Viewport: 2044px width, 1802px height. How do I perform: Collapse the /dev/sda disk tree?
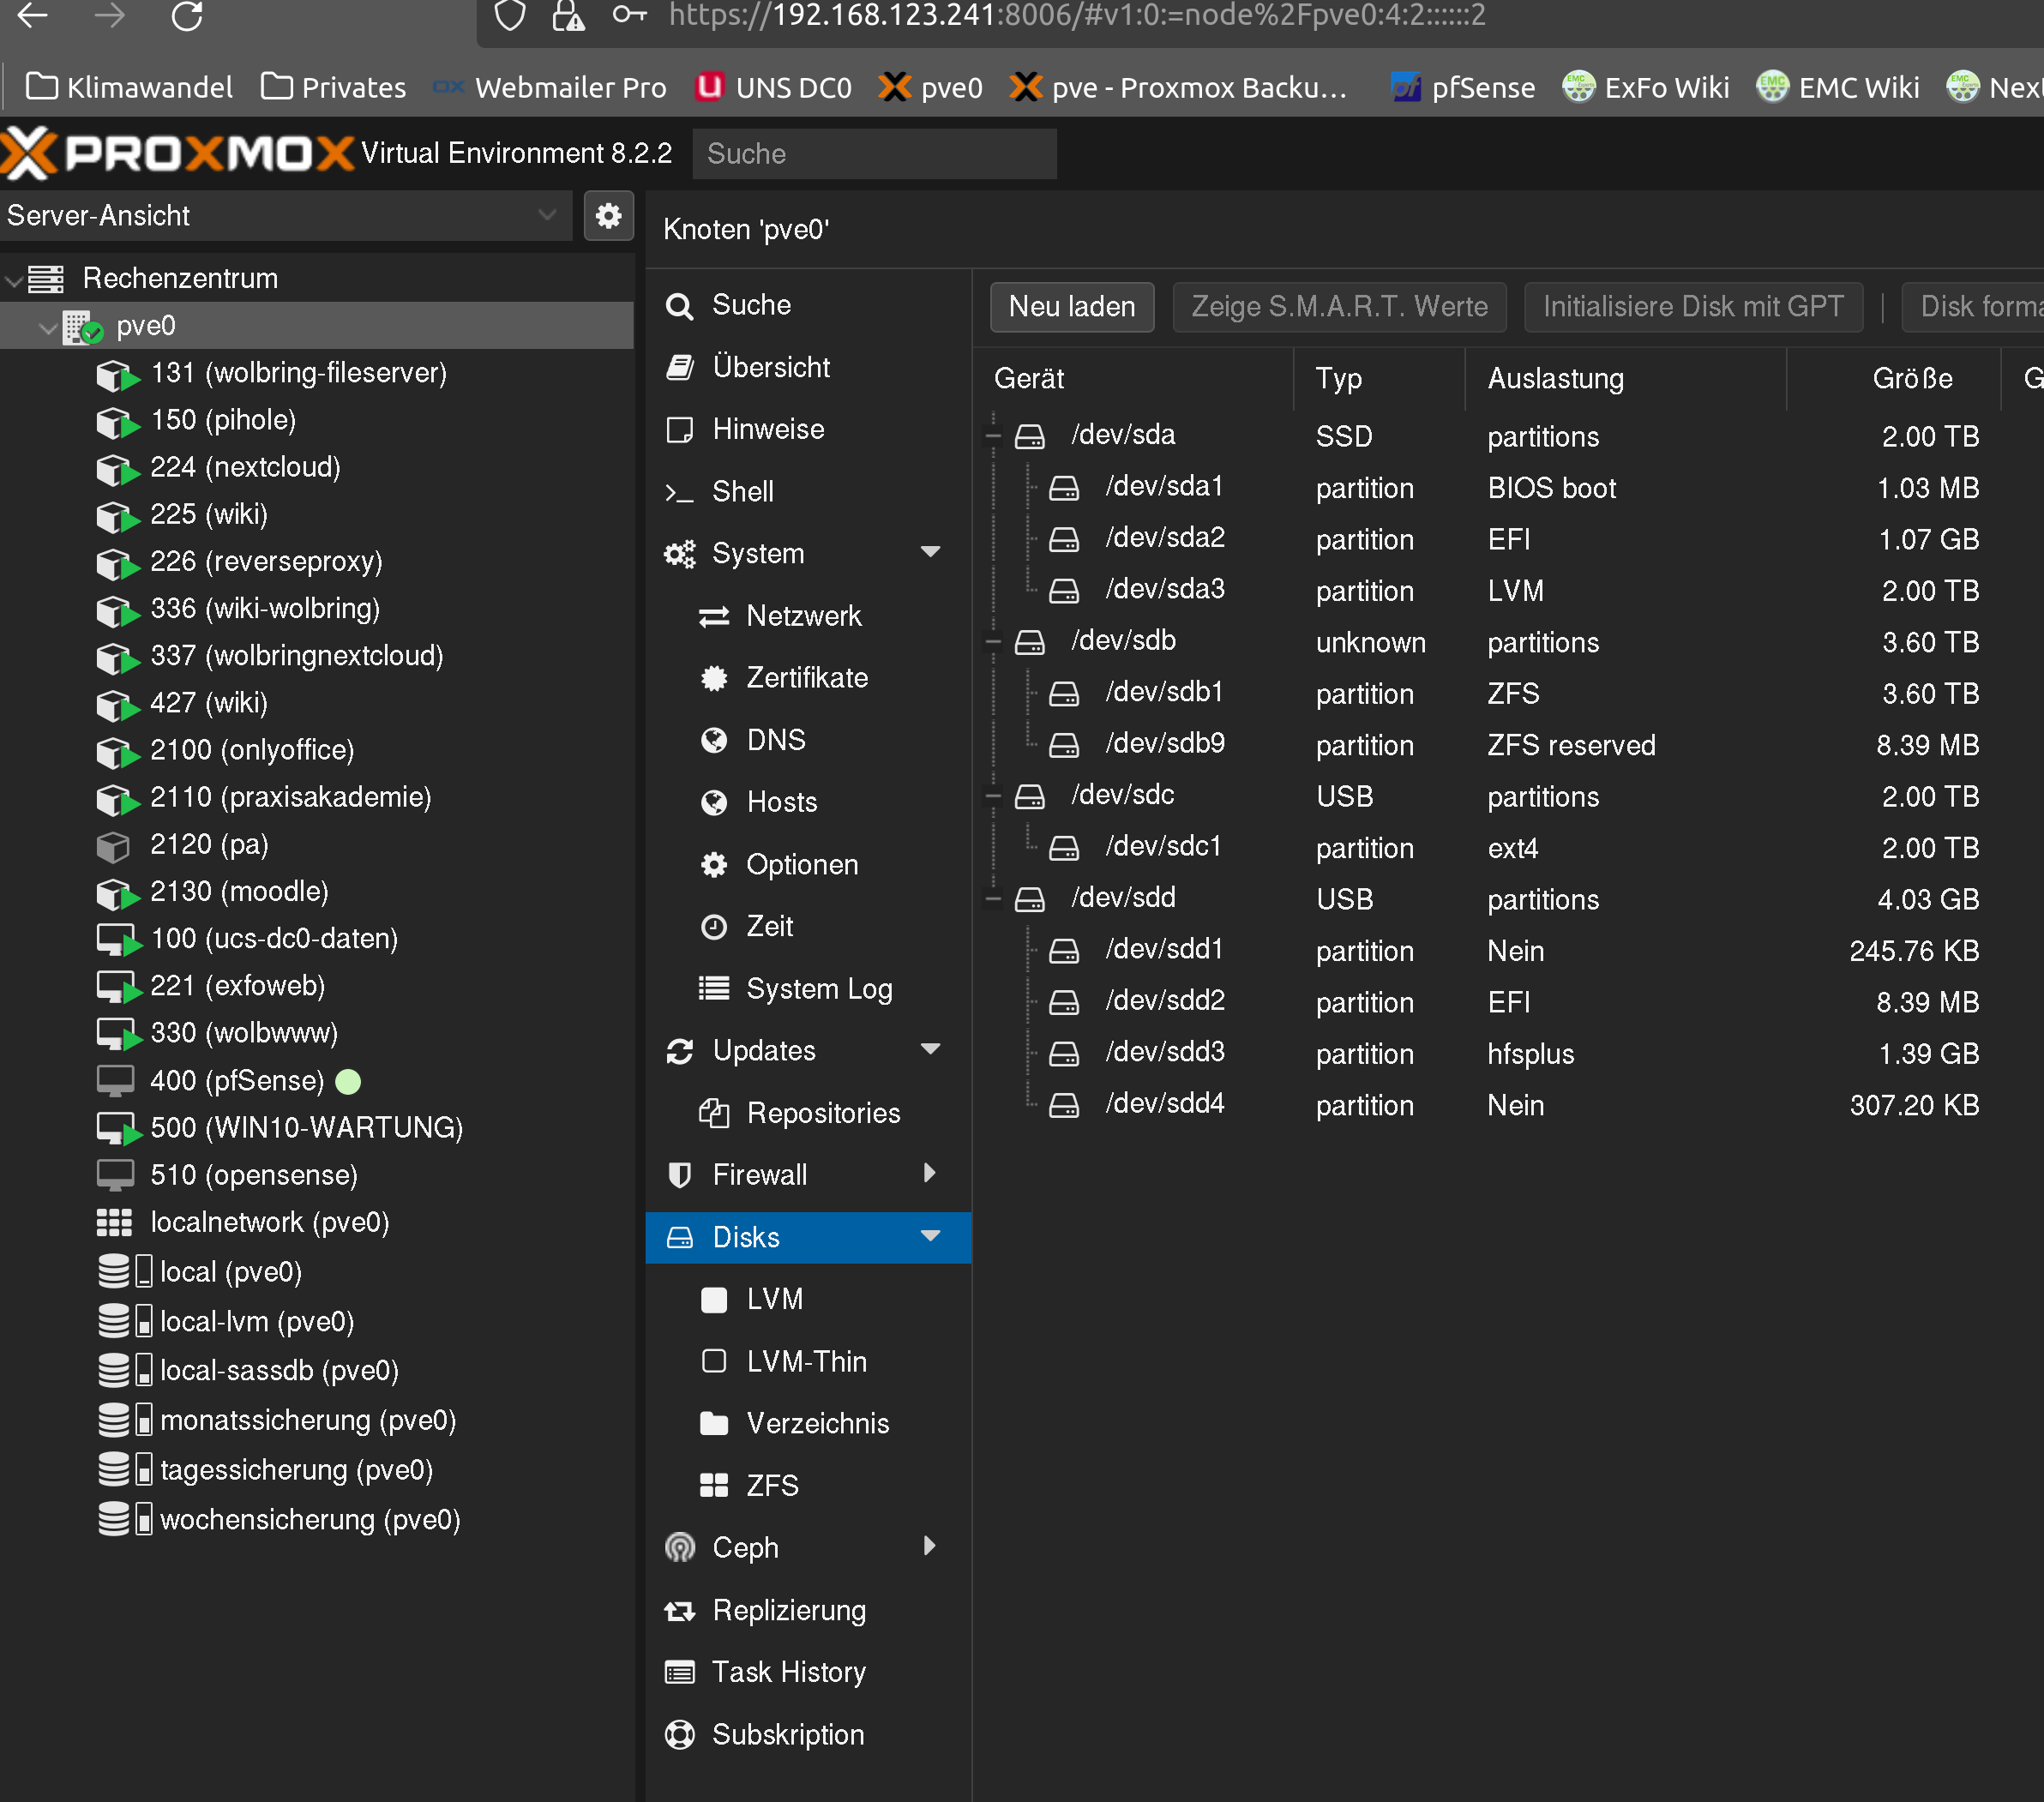(993, 435)
